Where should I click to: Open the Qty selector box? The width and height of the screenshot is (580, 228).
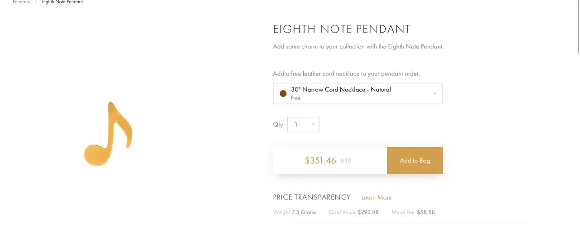pos(303,125)
